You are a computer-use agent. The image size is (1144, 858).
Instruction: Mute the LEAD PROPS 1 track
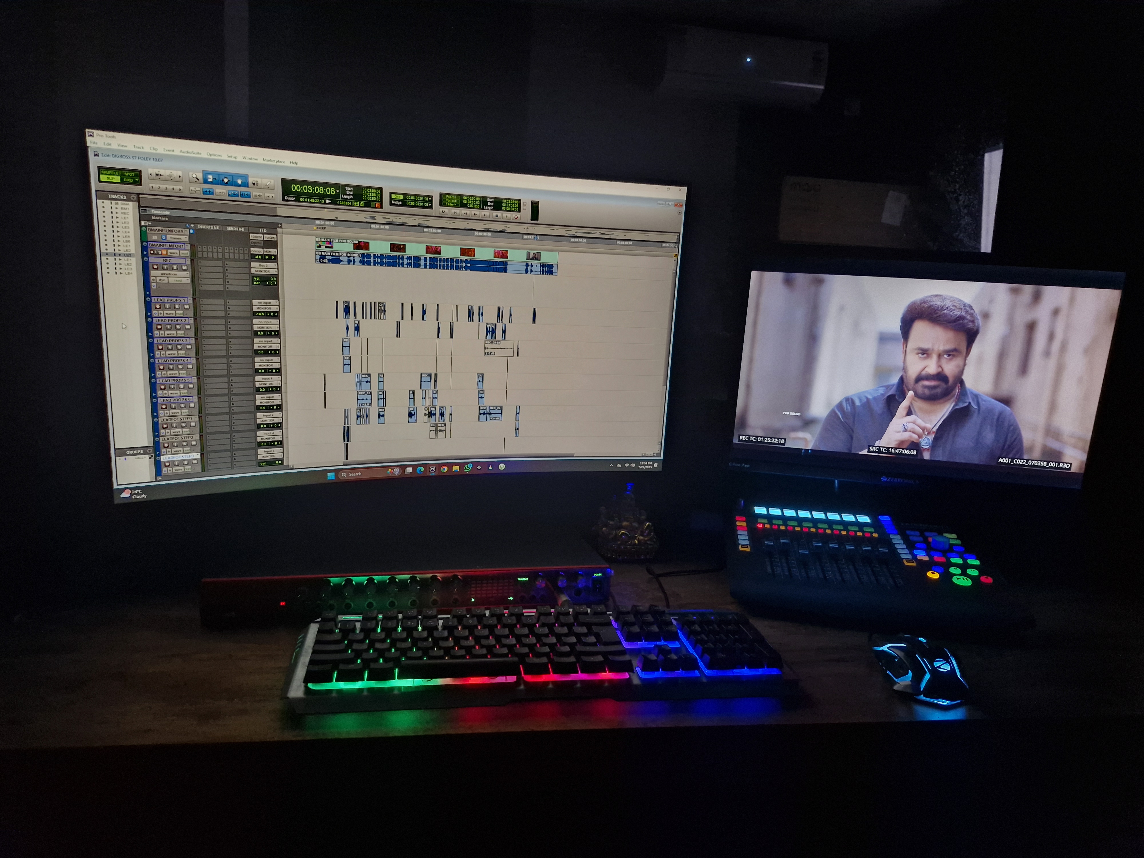click(x=187, y=307)
